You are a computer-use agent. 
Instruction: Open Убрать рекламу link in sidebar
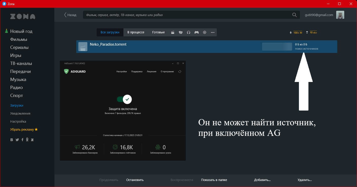click(24, 129)
